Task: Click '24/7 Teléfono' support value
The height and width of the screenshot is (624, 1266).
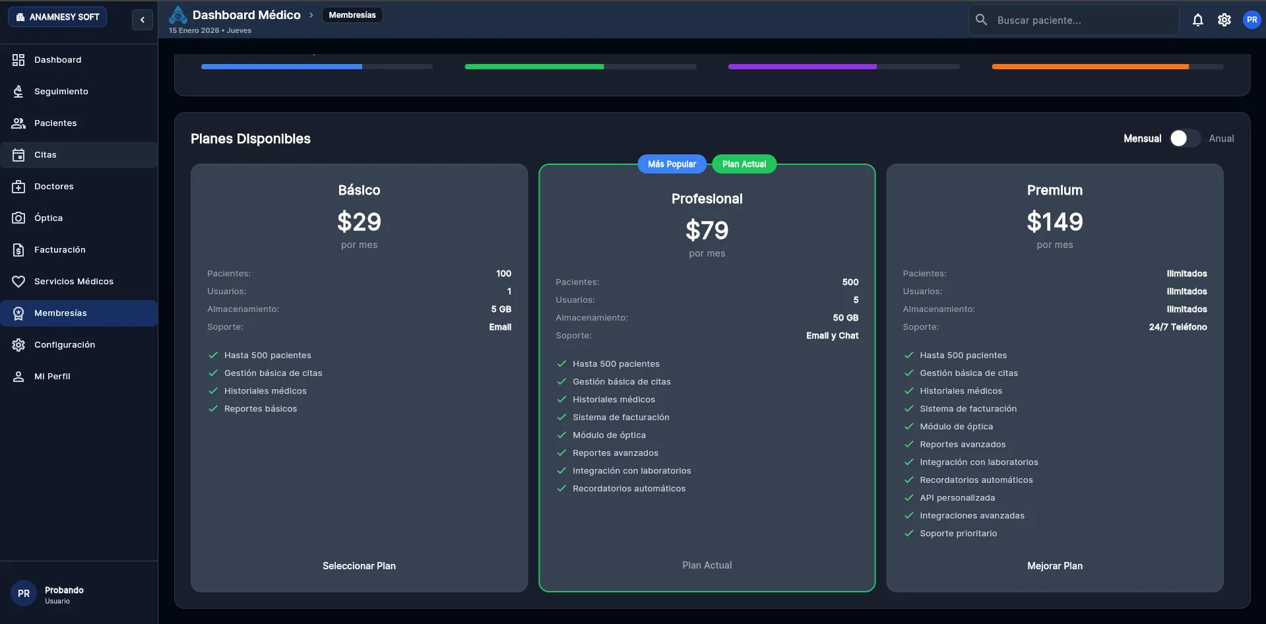Action: pyautogui.click(x=1178, y=327)
